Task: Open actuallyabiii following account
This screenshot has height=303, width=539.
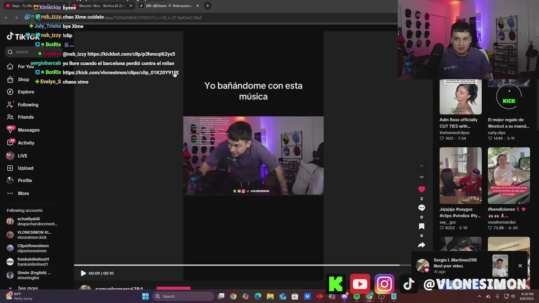Action: point(32,221)
